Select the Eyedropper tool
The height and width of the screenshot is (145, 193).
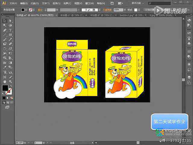click(5, 67)
